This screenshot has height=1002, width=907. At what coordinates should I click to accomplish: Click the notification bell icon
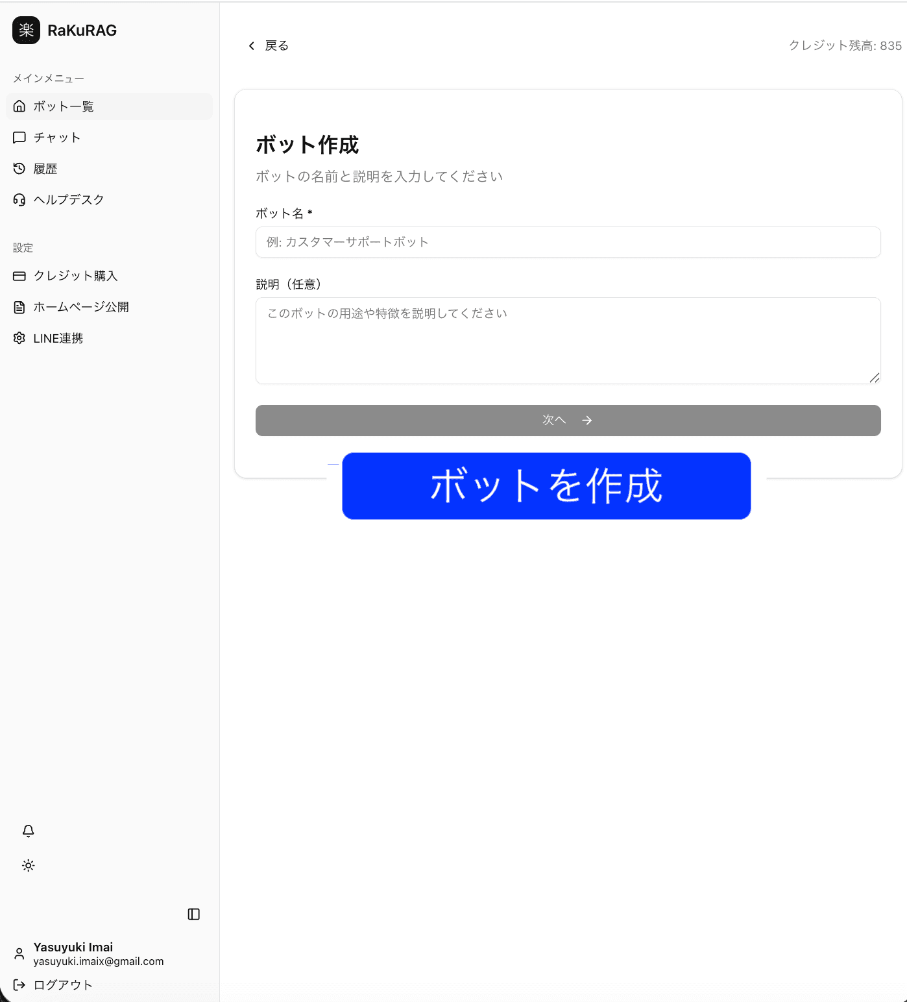point(28,830)
